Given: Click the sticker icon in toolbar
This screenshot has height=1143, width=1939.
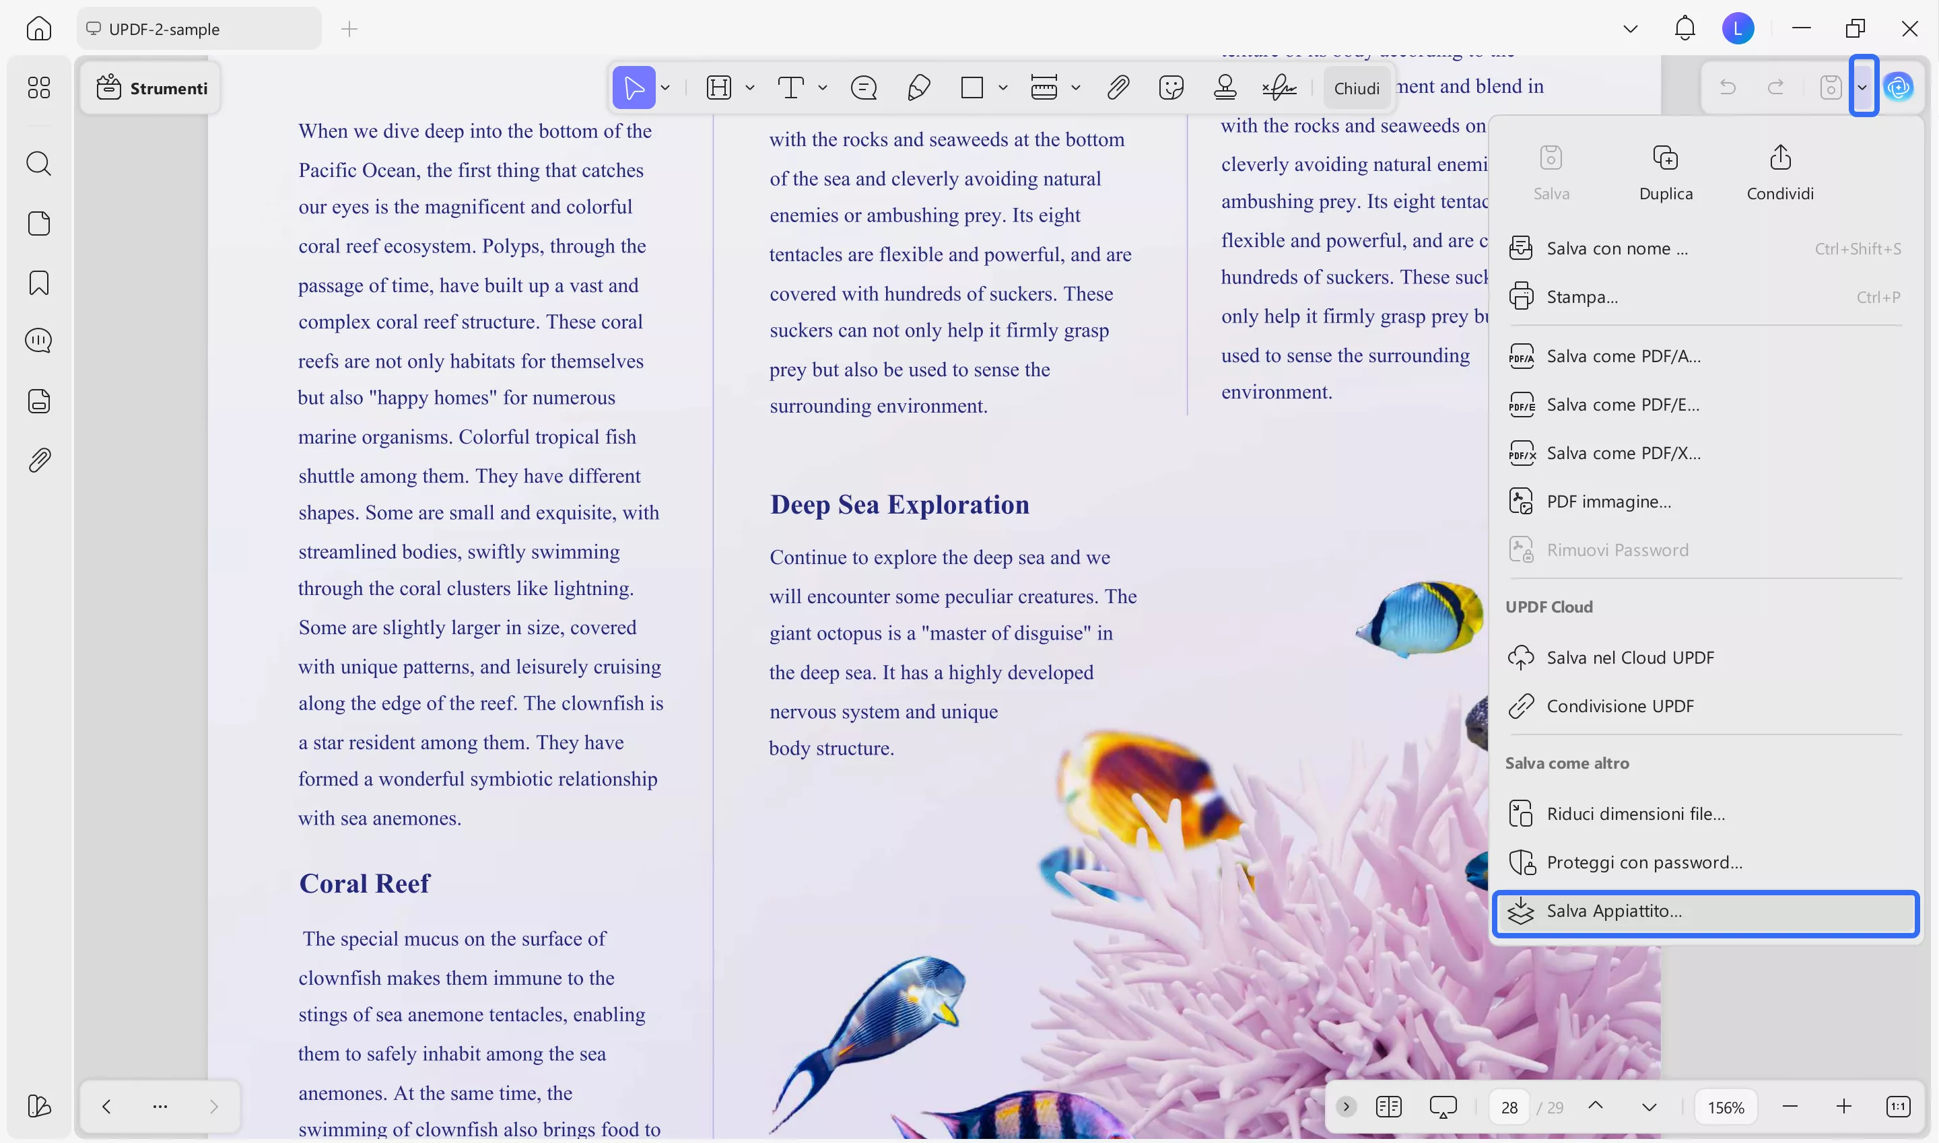Looking at the screenshot, I should tap(1170, 88).
